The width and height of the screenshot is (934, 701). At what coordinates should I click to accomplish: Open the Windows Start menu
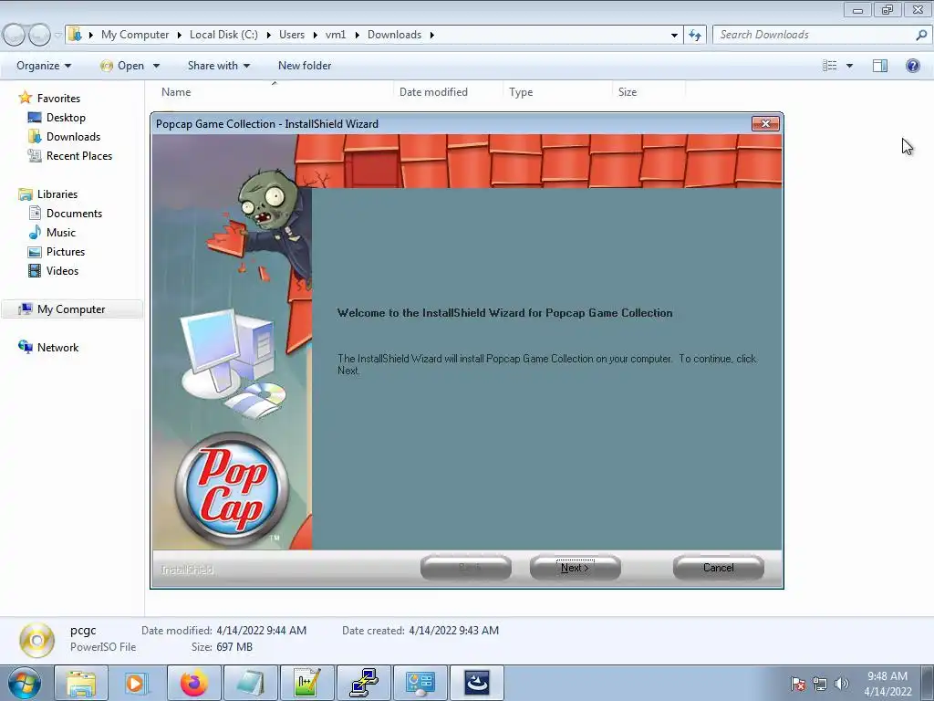[25, 683]
